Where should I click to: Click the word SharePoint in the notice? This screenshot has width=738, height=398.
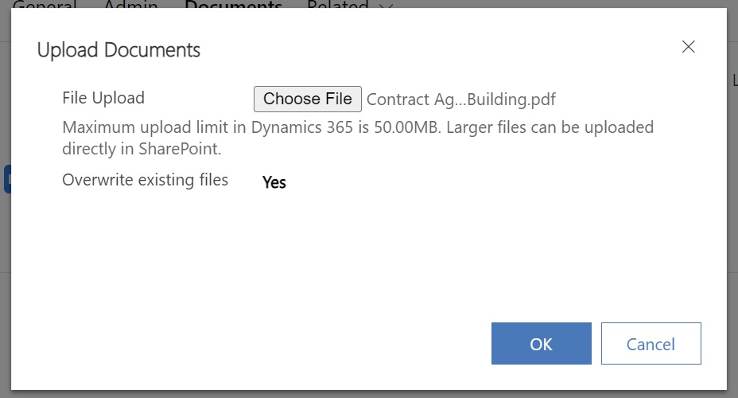point(179,149)
